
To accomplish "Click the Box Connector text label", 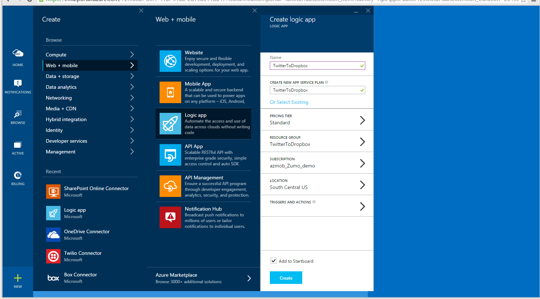I will [x=80, y=275].
